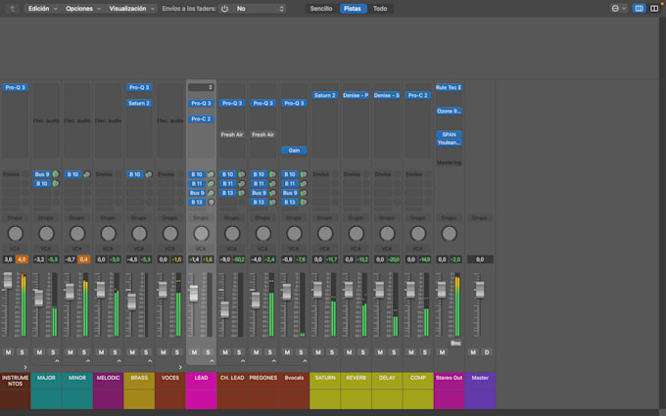
Task: Expand the VOCES track stack arrow
Action: tap(180, 367)
